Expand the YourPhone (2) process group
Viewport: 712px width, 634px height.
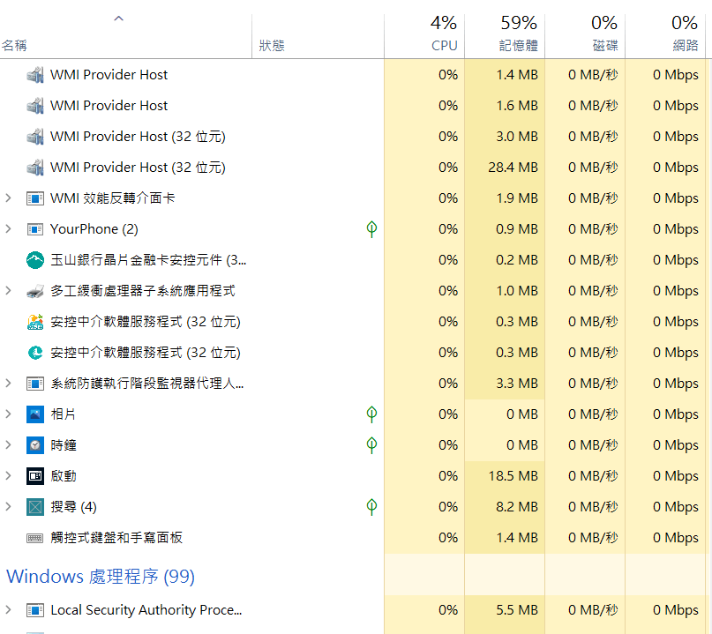click(x=8, y=229)
